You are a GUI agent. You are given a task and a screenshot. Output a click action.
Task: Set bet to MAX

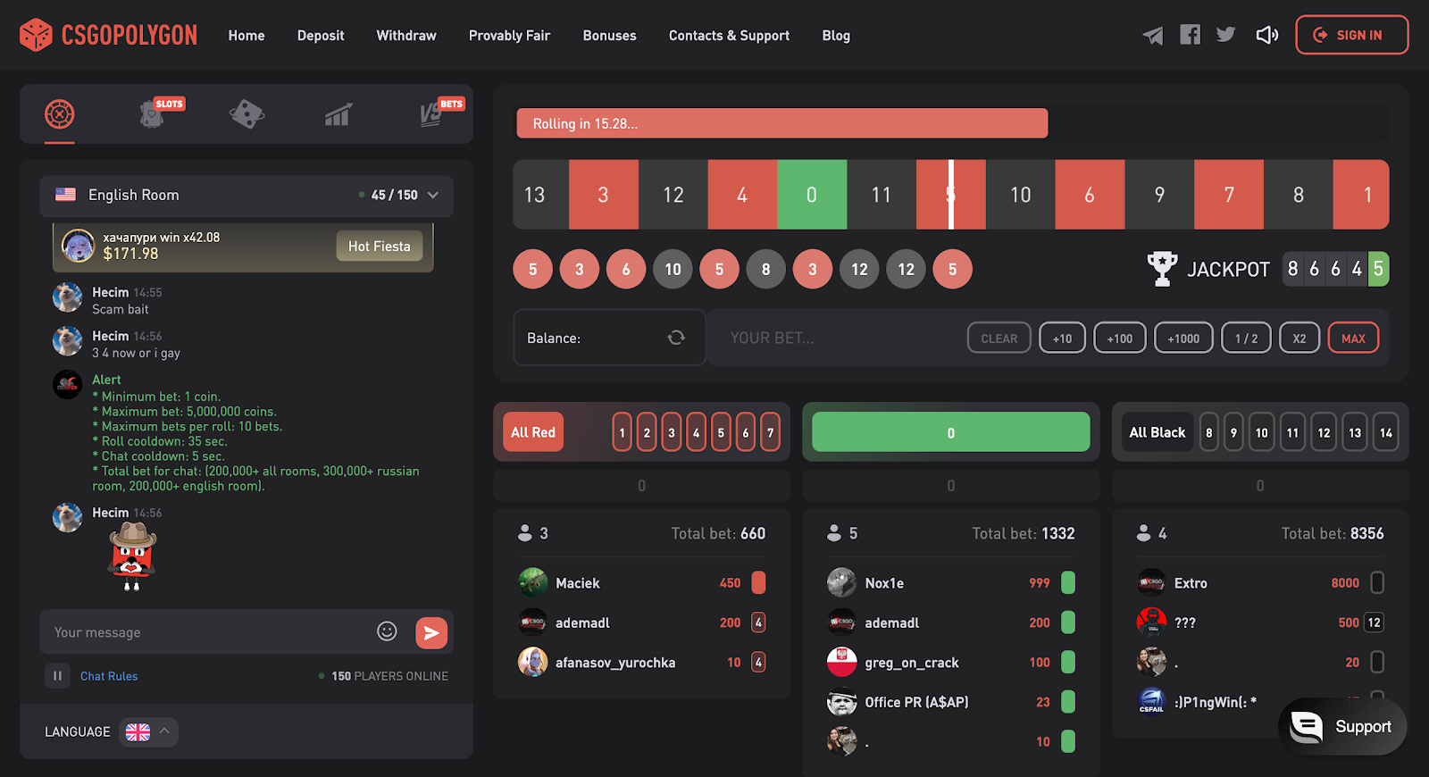pyautogui.click(x=1353, y=338)
